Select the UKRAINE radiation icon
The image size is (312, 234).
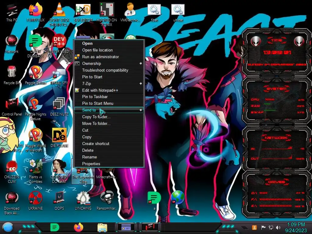tap(36, 200)
